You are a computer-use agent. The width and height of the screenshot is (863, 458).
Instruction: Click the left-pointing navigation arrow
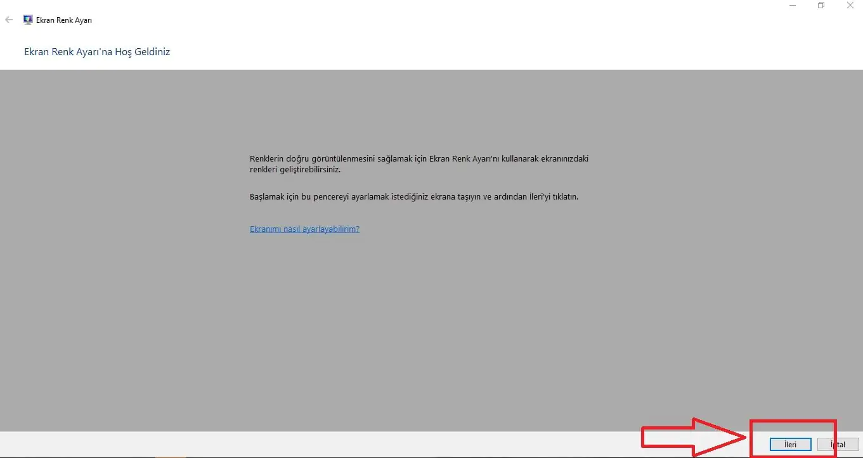9,20
